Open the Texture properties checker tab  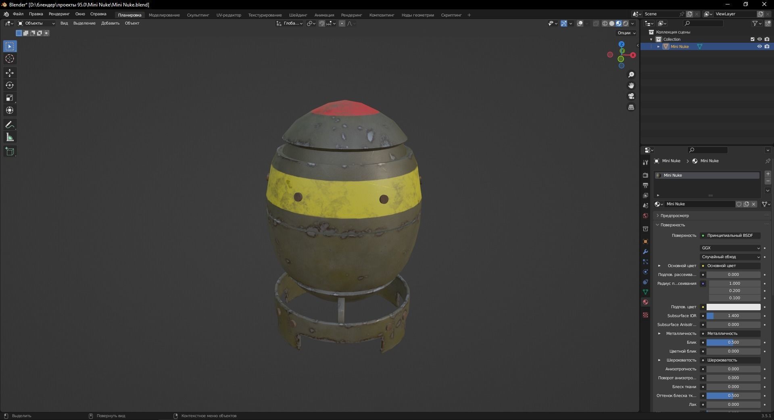click(x=645, y=315)
